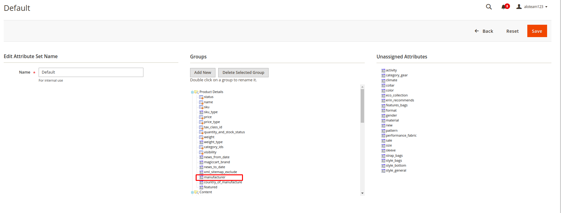Go Back using the Back link
The width and height of the screenshot is (561, 213).
click(x=484, y=31)
